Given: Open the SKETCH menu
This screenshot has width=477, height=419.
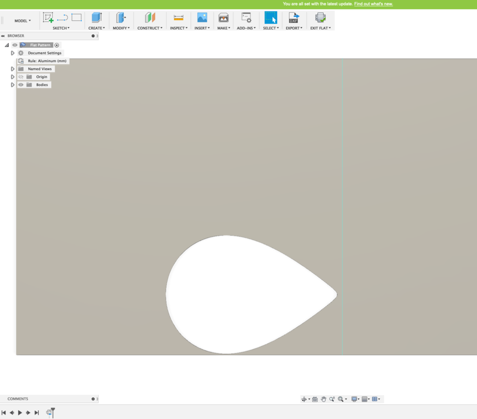Looking at the screenshot, I should 61,28.
